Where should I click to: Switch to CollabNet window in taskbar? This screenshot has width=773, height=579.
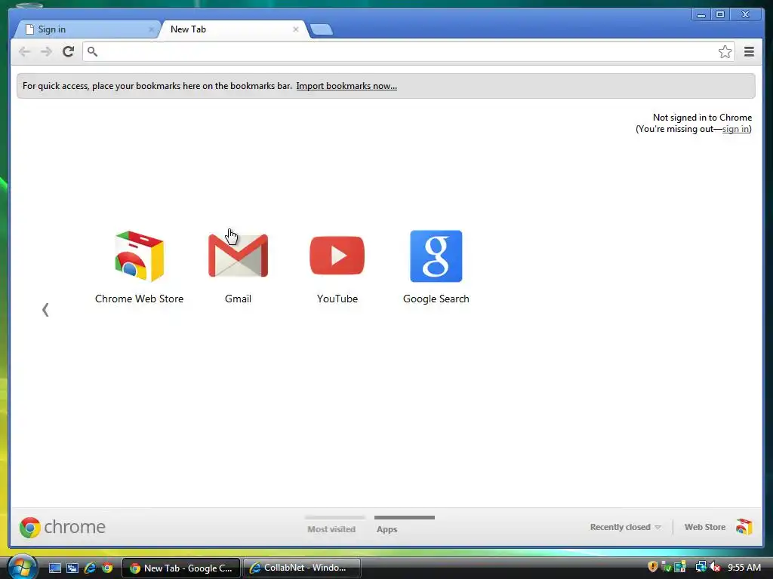click(x=302, y=568)
